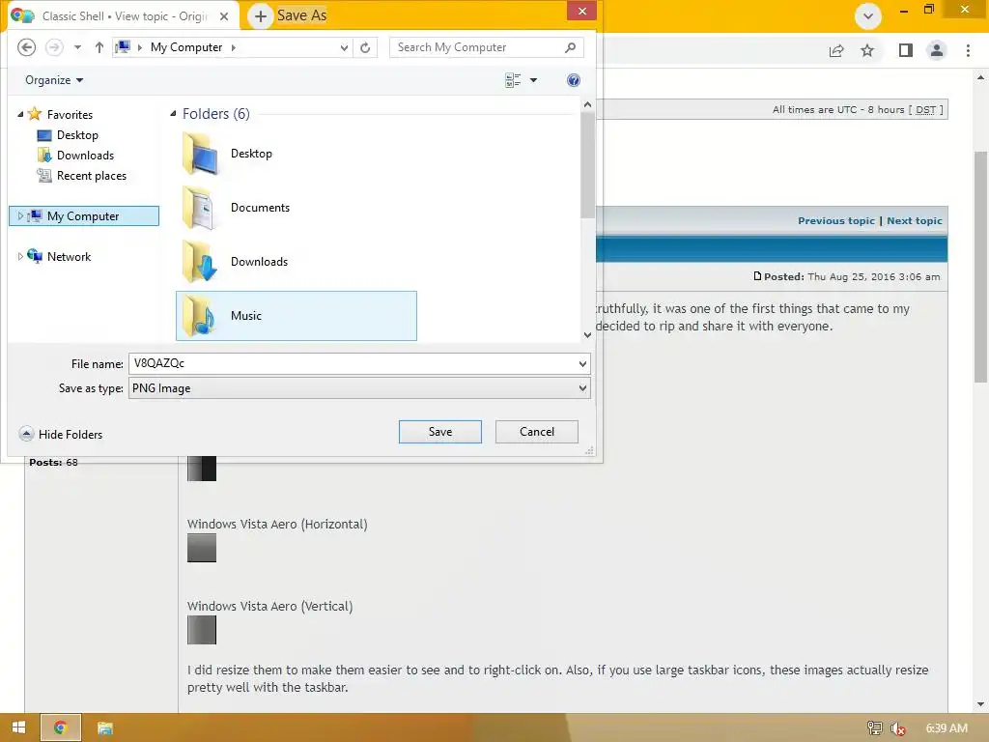Screen dimensions: 989x742
Task: Open Chrome three-dot menu
Action: (968, 50)
